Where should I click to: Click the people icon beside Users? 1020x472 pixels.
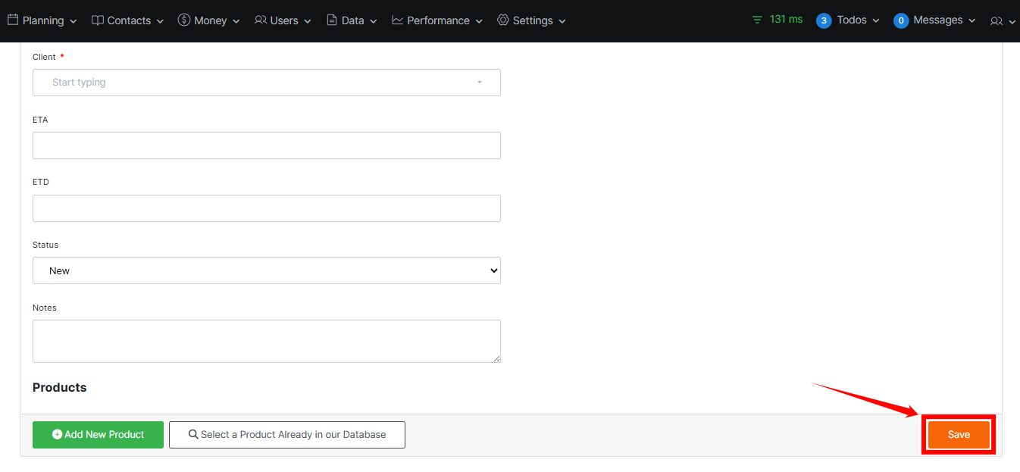[261, 20]
